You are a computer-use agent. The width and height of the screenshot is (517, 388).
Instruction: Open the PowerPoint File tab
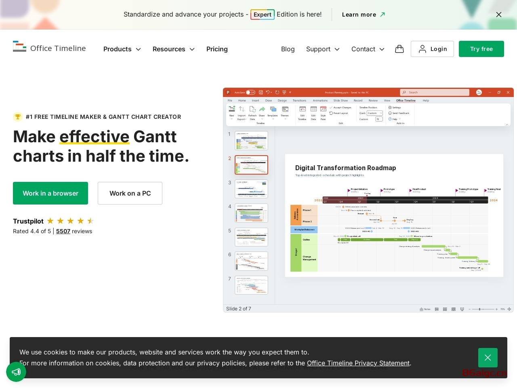(x=230, y=101)
